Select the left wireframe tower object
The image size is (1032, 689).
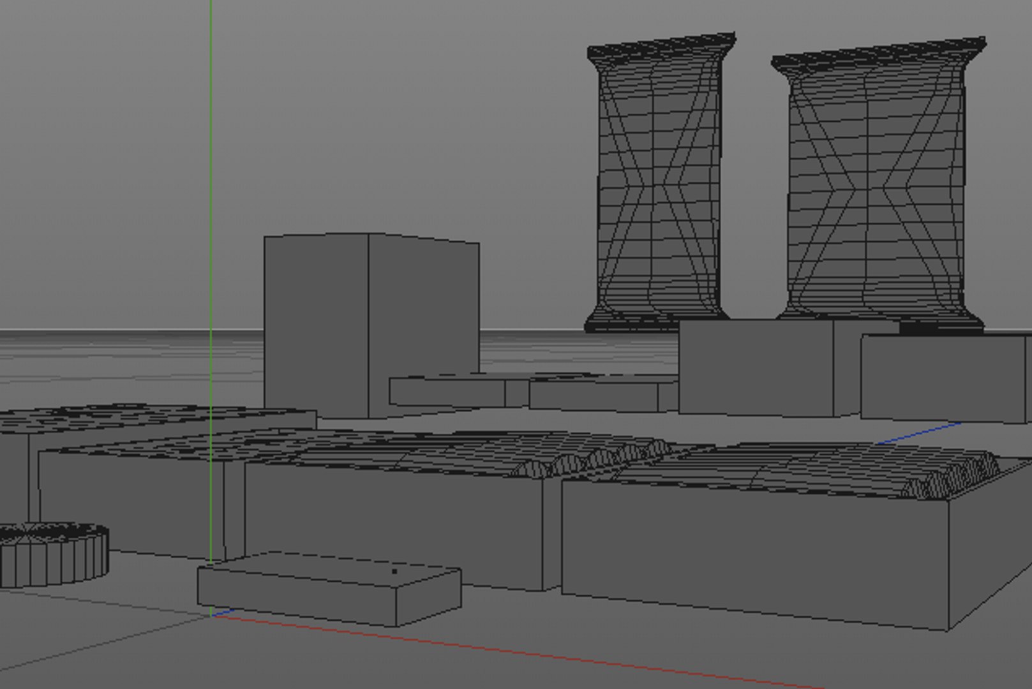pos(661,182)
